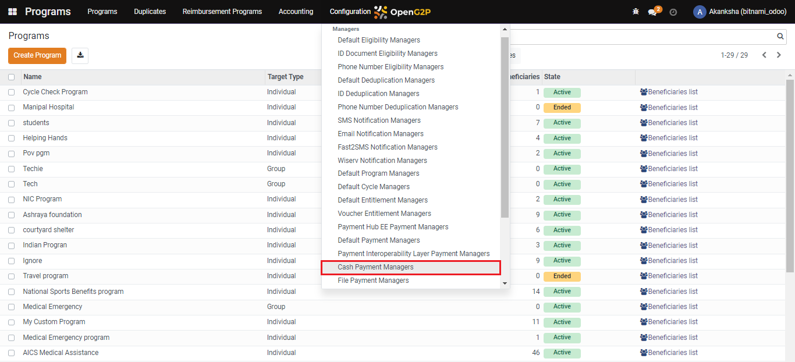Go to next page with right chevron
This screenshot has height=362, width=795.
pyautogui.click(x=779, y=55)
